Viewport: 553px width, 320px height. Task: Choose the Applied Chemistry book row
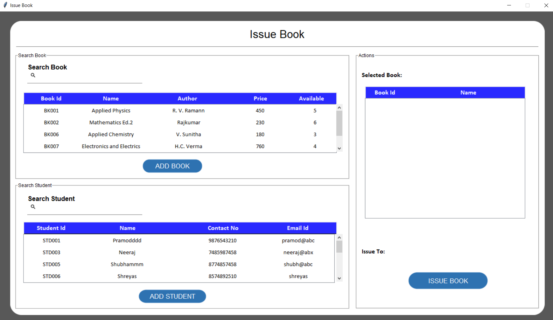point(111,134)
